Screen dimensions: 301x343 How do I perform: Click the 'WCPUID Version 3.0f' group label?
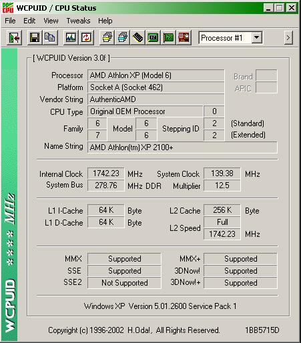pos(71,58)
